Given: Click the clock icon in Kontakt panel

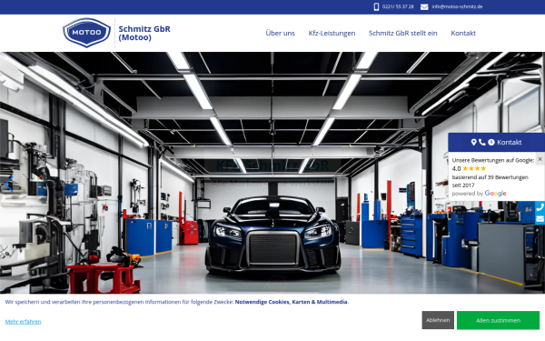Looking at the screenshot, I should tap(491, 142).
